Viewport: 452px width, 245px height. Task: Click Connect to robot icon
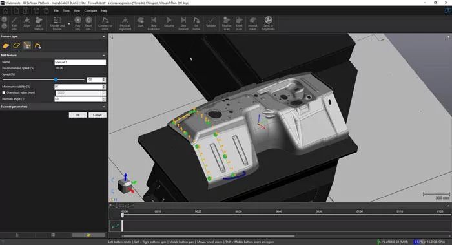pyautogui.click(x=105, y=23)
